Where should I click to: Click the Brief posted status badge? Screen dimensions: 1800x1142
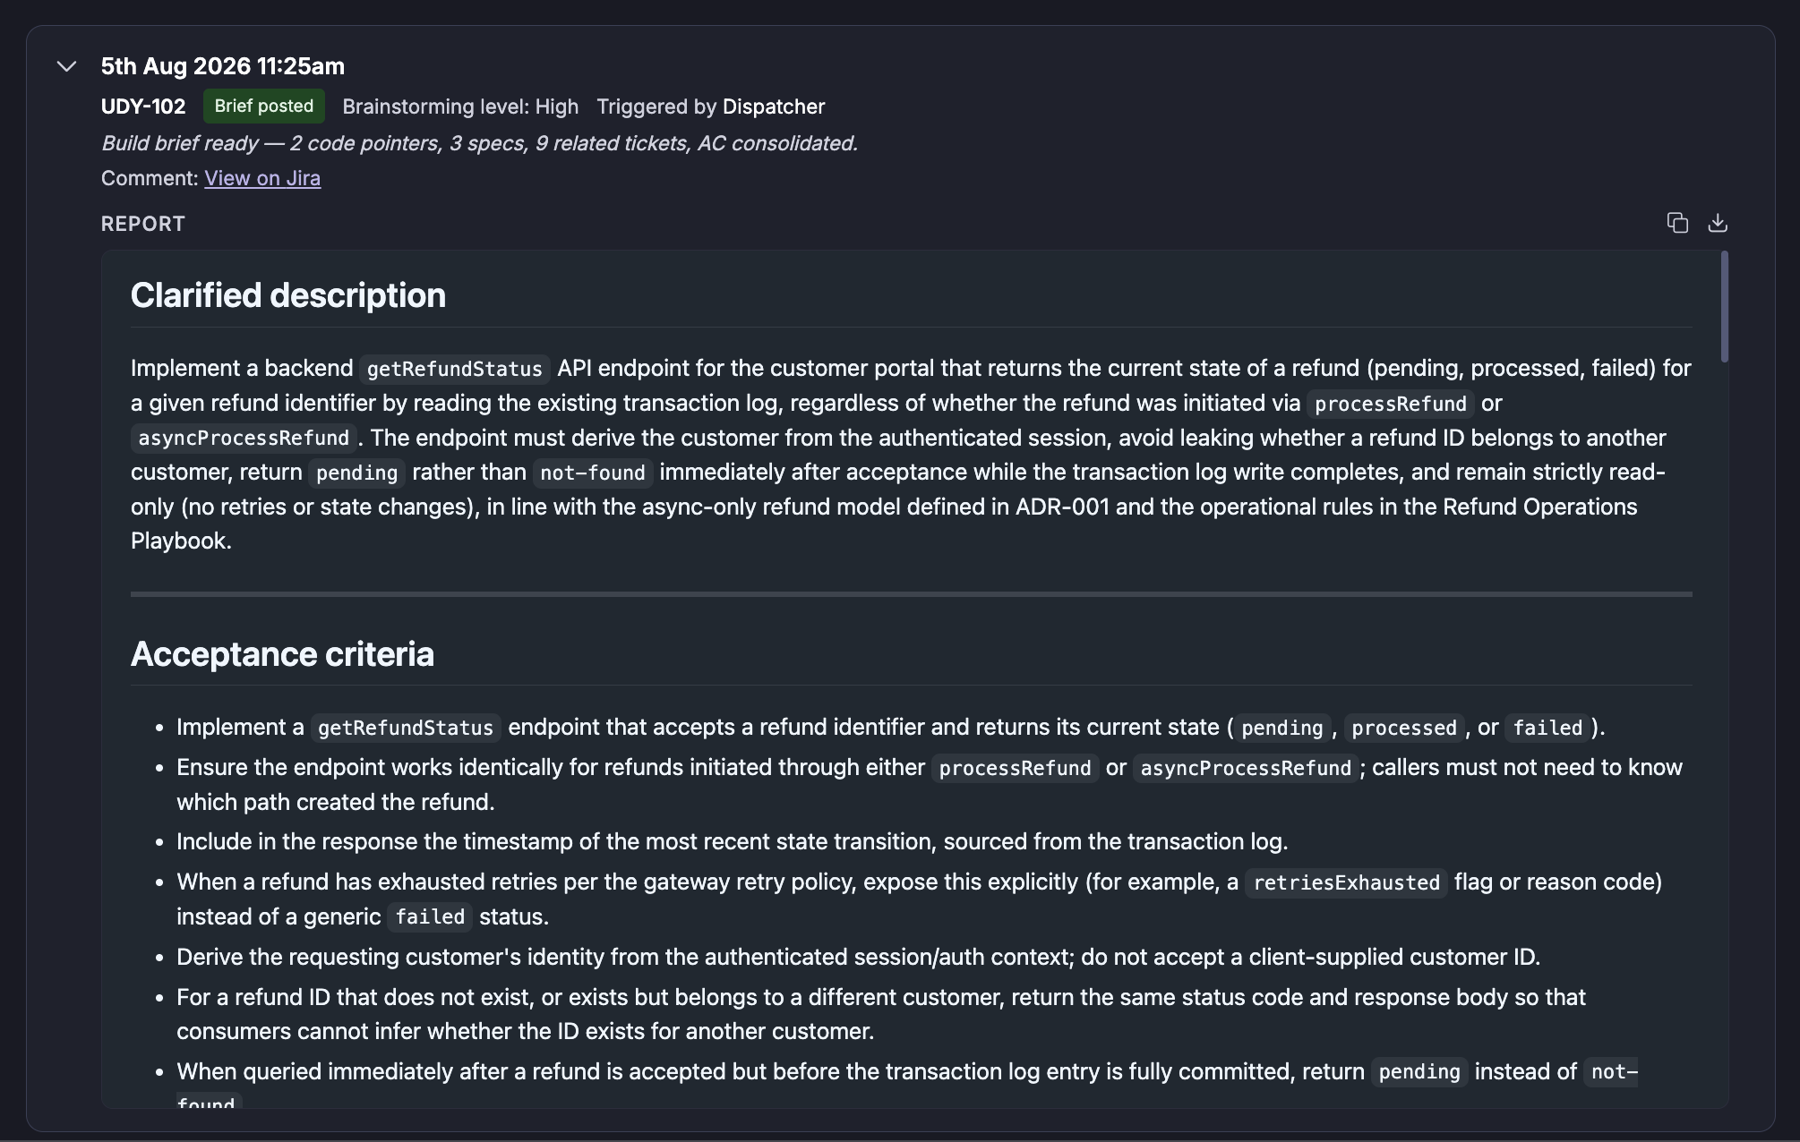pyautogui.click(x=264, y=106)
